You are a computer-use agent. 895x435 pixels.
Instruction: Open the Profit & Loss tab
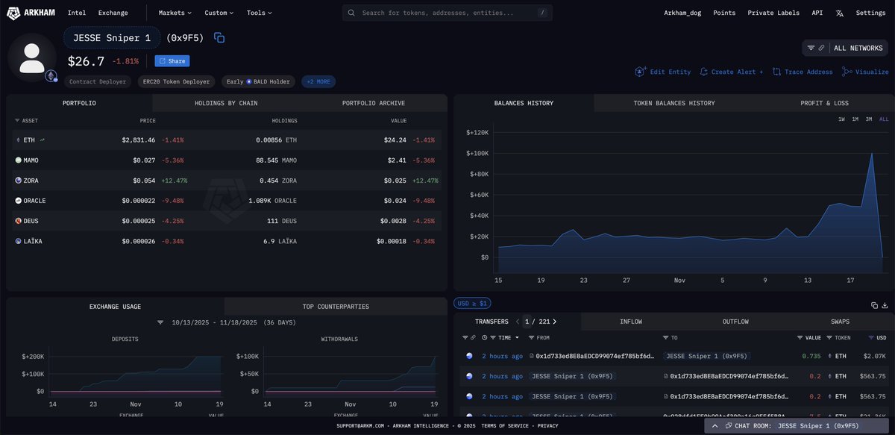point(823,103)
